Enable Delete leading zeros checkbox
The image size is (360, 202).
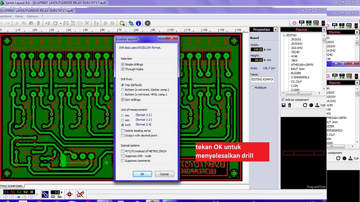tap(123, 131)
